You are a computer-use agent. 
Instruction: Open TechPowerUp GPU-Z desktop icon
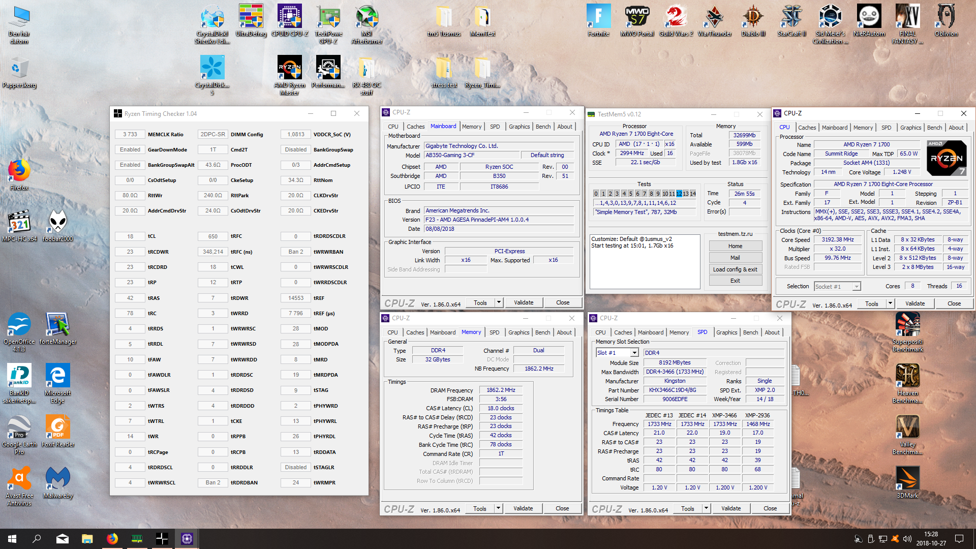pos(328,24)
